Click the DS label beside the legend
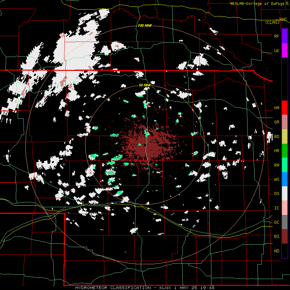The height and width of the screenshot is (290, 290). [276, 194]
